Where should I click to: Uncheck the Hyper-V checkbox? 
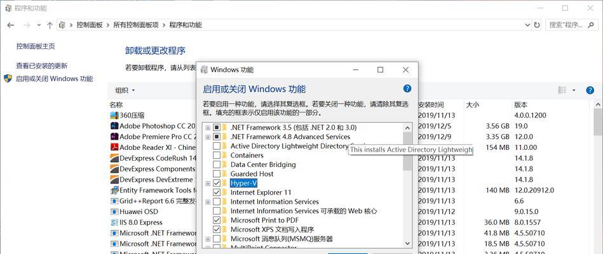click(217, 183)
